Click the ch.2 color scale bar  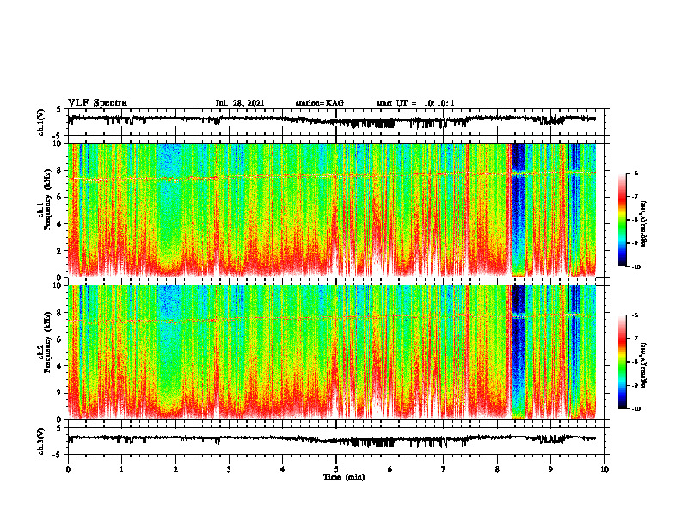622,362
